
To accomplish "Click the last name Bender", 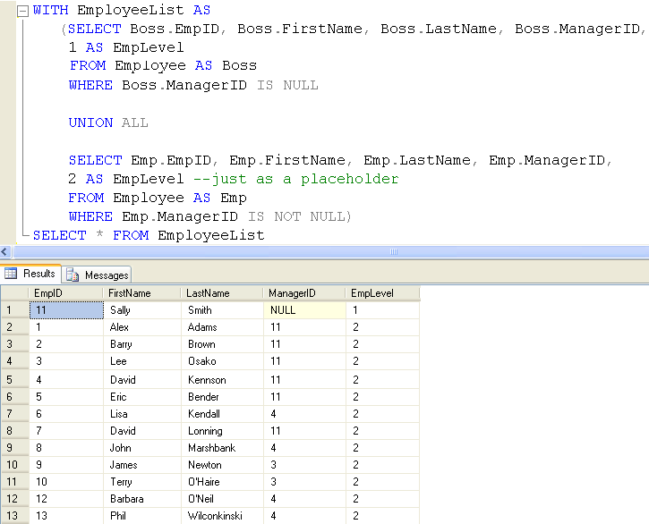I will [203, 397].
